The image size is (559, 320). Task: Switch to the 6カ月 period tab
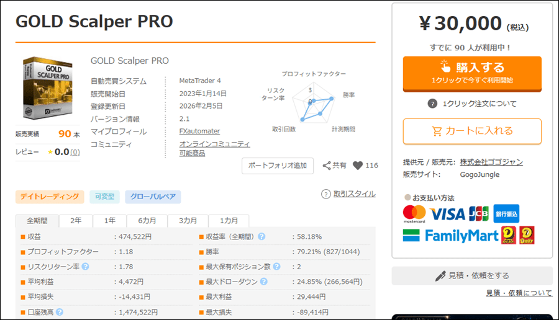point(147,221)
